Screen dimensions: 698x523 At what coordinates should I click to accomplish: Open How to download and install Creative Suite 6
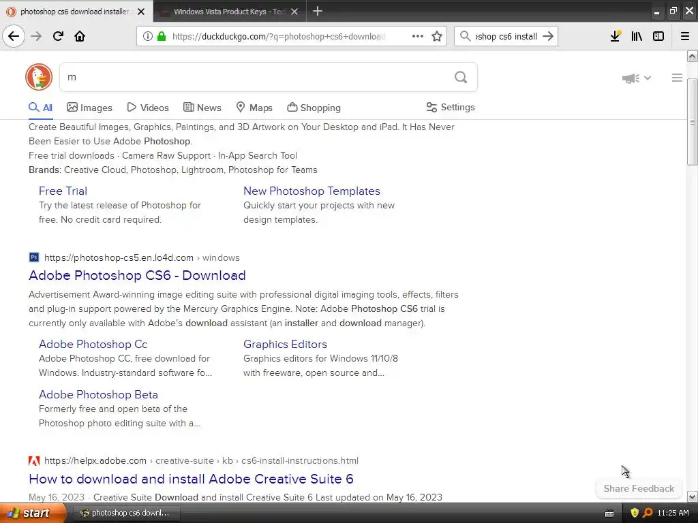pyautogui.click(x=191, y=479)
